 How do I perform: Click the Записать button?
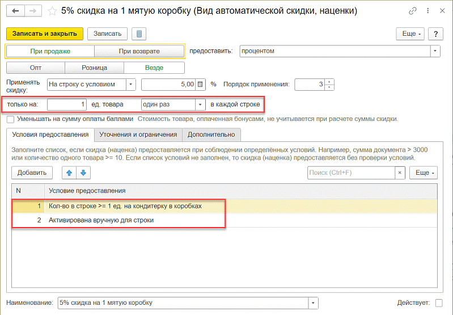pyautogui.click(x=108, y=34)
